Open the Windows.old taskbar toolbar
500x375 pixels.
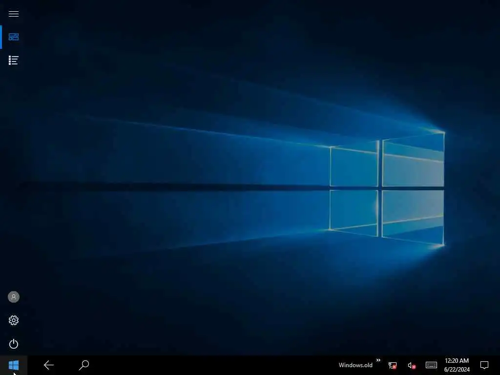(355, 365)
